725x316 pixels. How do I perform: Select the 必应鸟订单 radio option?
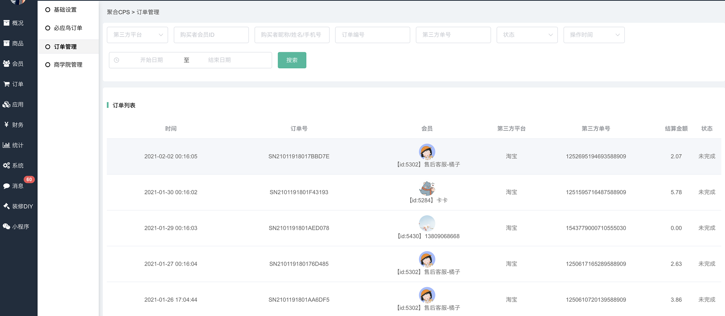(48, 28)
